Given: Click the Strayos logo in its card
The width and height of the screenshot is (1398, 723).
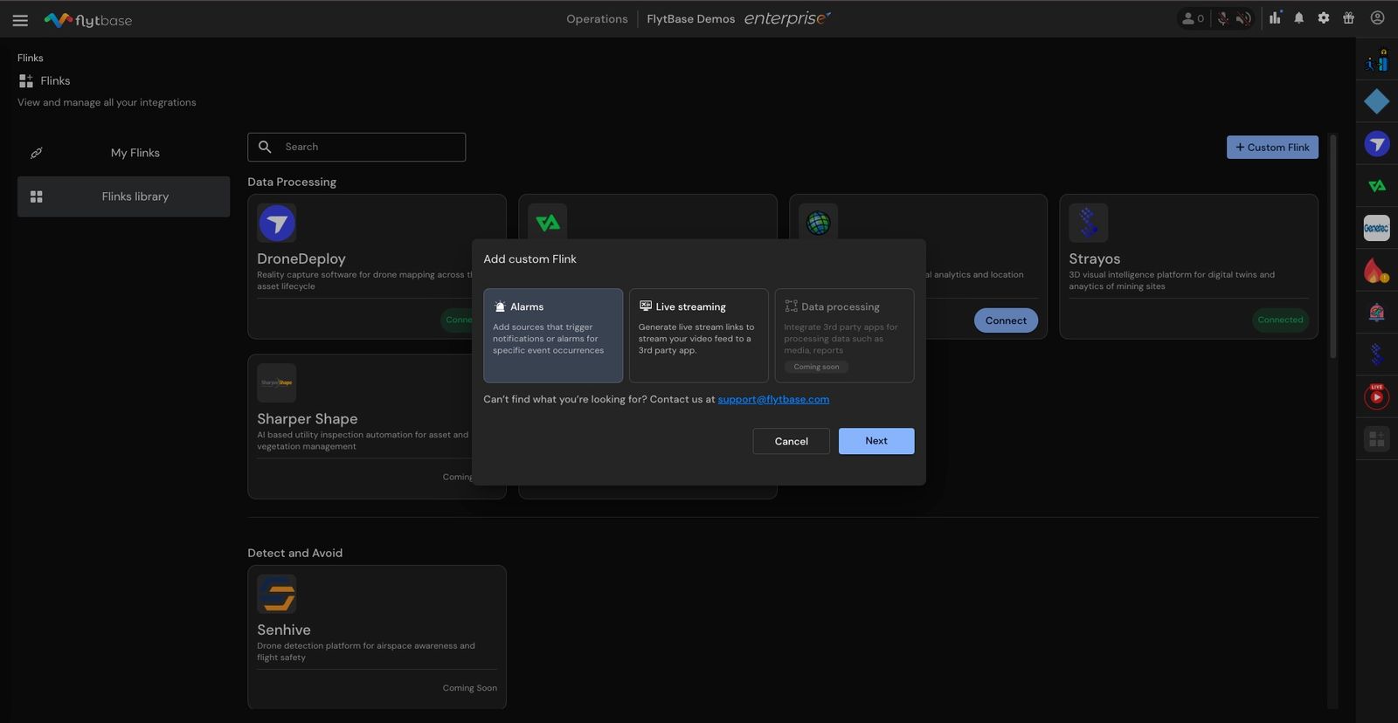Looking at the screenshot, I should click(1089, 224).
